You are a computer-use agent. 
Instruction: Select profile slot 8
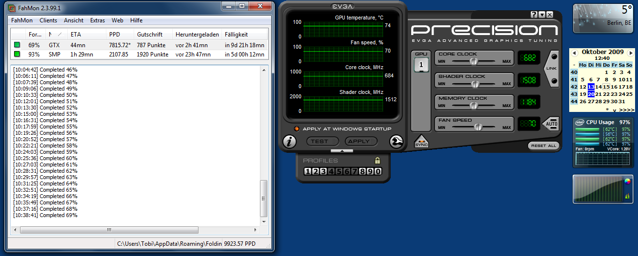(x=362, y=171)
